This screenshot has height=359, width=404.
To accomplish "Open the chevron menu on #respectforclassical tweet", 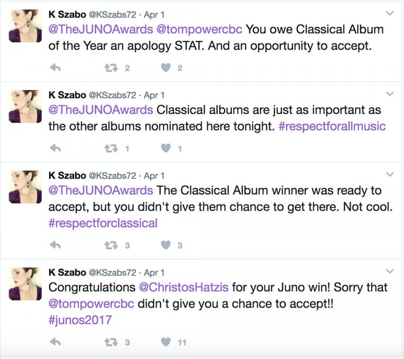I will pyautogui.click(x=390, y=175).
